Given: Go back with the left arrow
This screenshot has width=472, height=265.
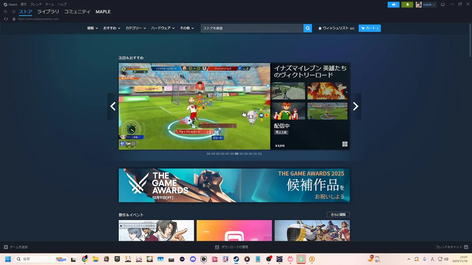Looking at the screenshot, I should tap(6, 12).
